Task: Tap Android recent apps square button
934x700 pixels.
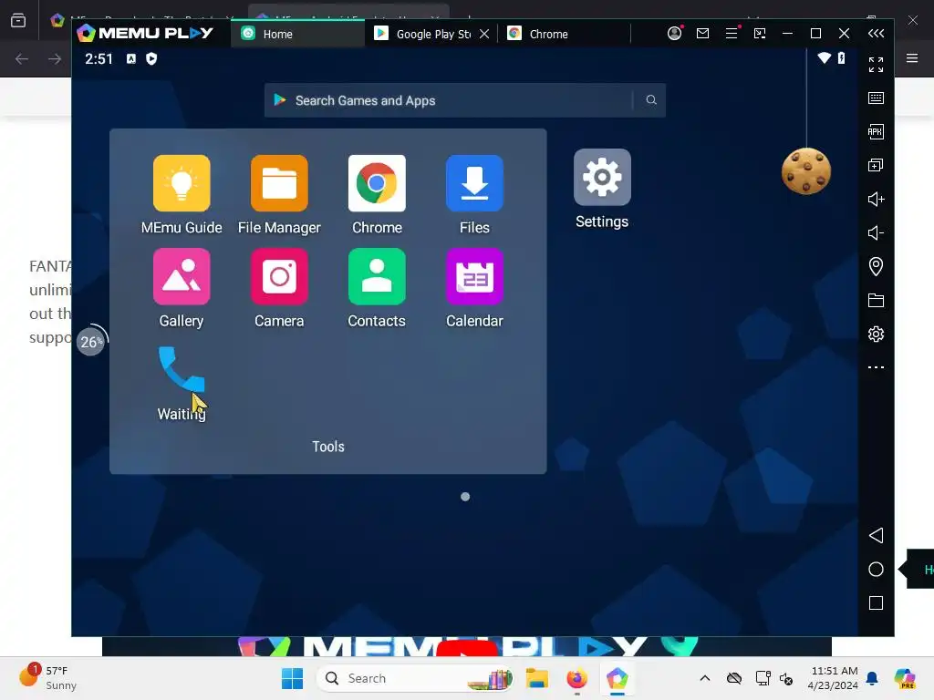Action: pos(876,603)
